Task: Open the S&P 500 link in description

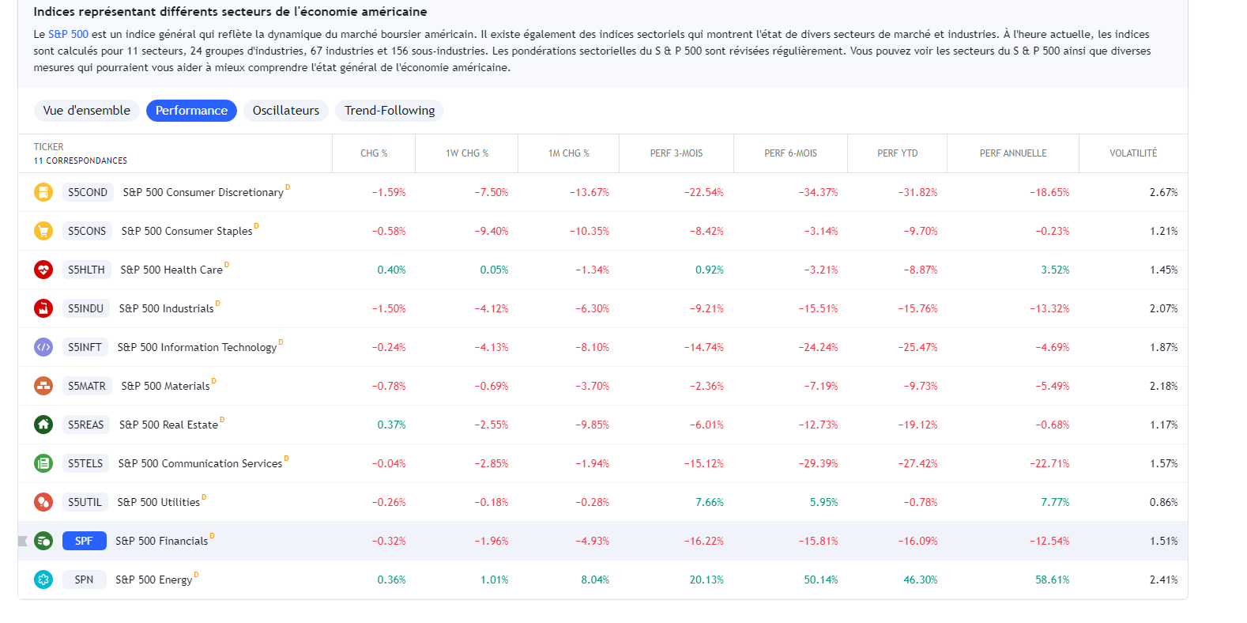Action: coord(68,34)
